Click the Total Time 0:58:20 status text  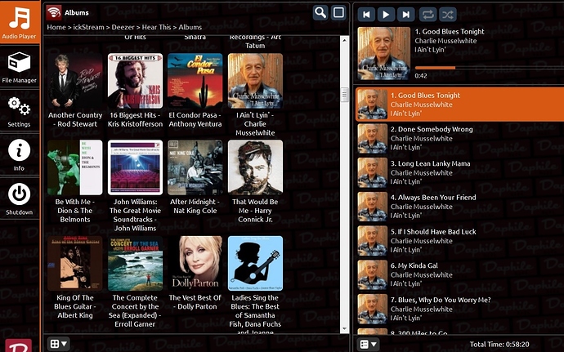(x=499, y=345)
